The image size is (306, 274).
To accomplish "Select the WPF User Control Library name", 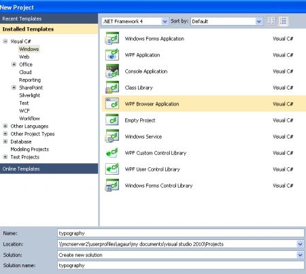I will pyautogui.click(x=152, y=169).
